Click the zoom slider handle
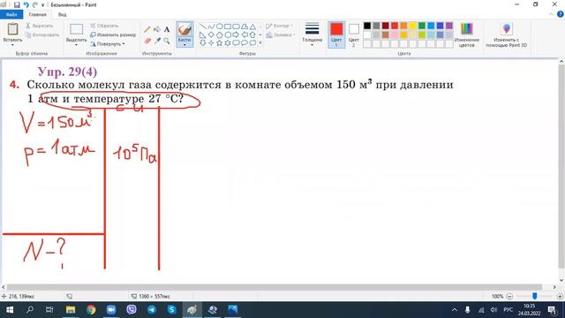The height and width of the screenshot is (318, 565). [535, 296]
